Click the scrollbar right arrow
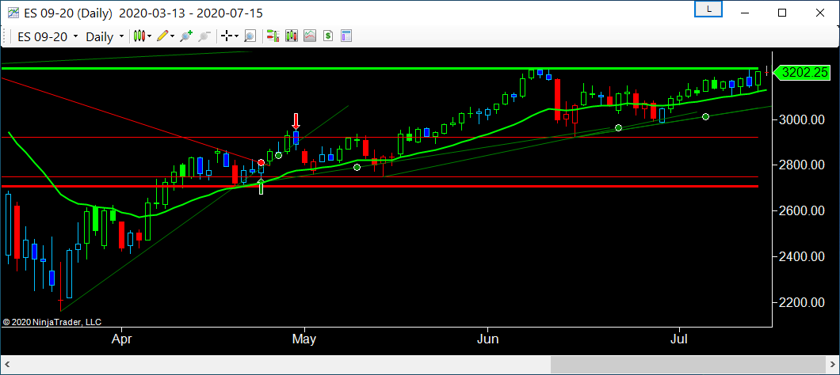 [x=833, y=366]
